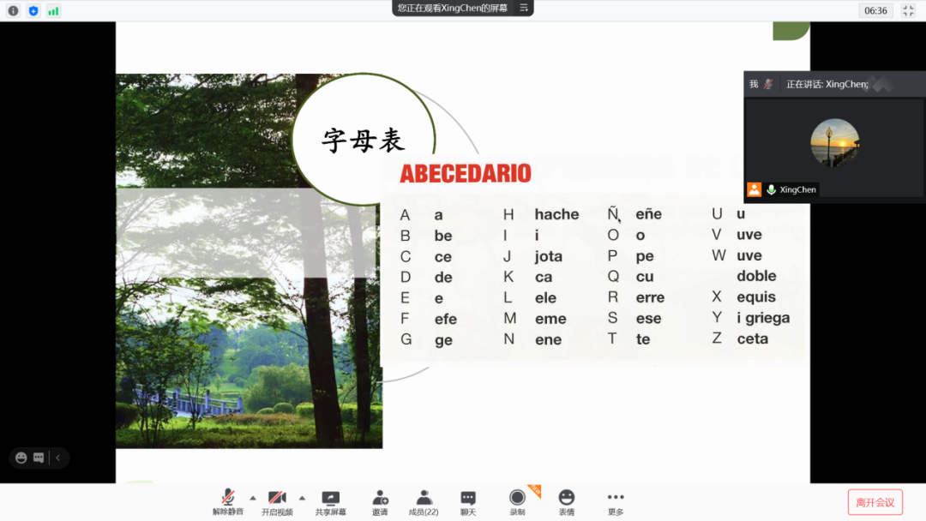Click the 离开会议 leave meeting button
Viewport: 926px width, 521px height.
[875, 502]
